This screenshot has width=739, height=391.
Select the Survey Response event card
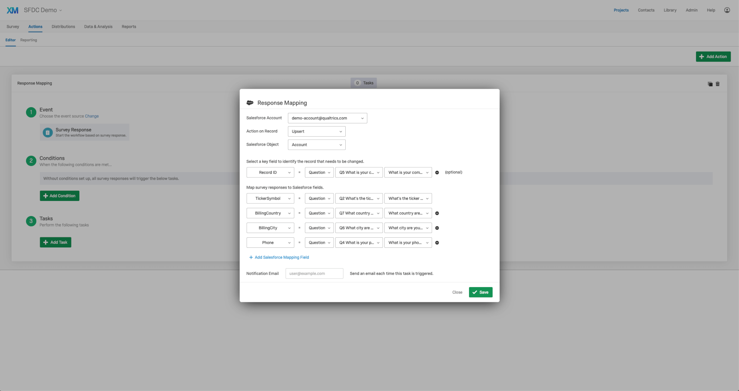click(x=84, y=132)
